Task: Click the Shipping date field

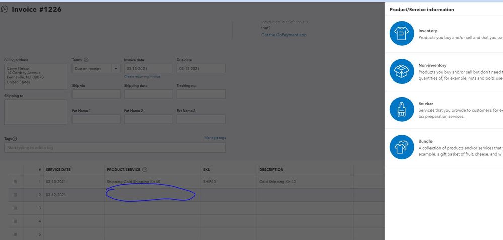Action: point(149,94)
